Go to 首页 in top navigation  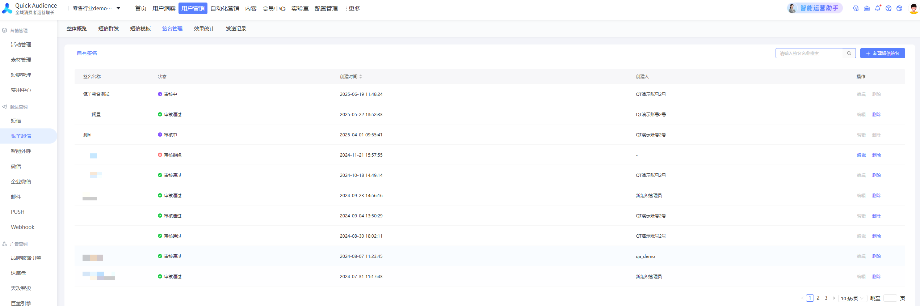click(x=141, y=8)
